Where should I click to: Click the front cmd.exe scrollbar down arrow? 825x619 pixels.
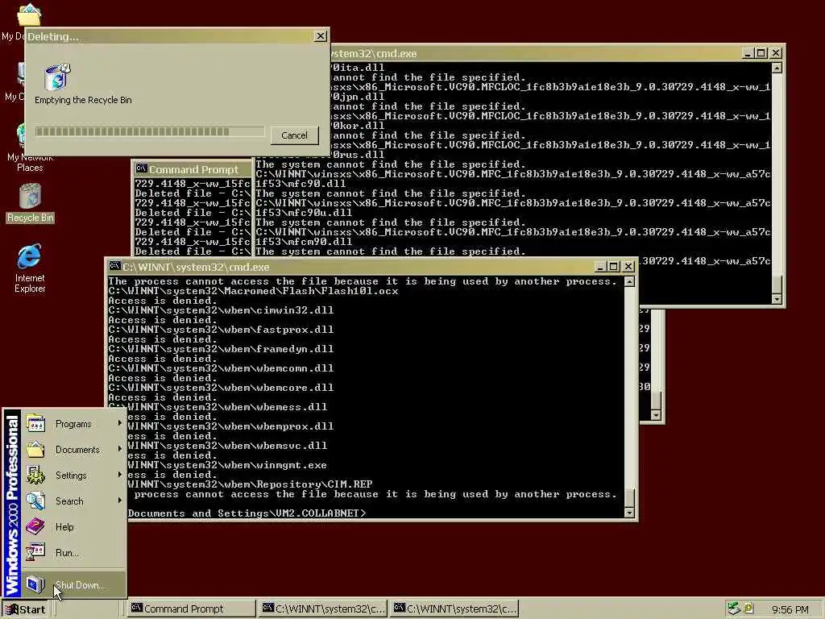(x=629, y=512)
